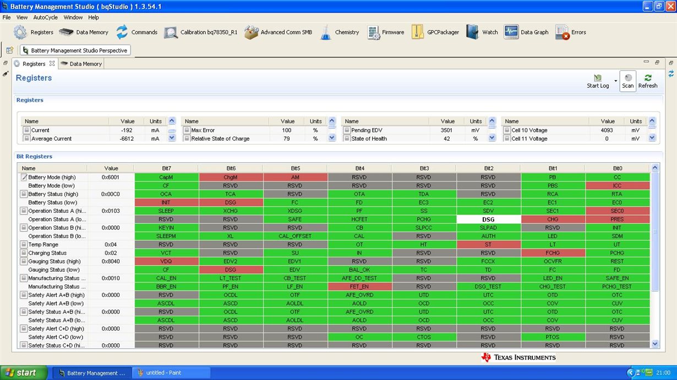Close the Registers tab

click(52, 63)
